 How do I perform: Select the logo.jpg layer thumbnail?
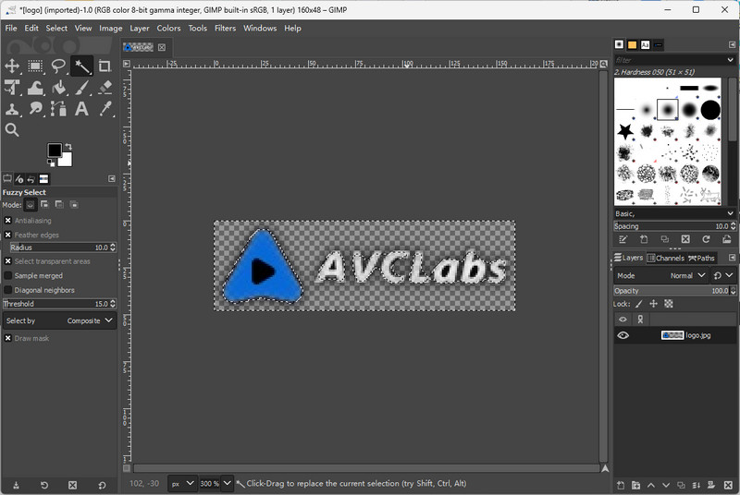pyautogui.click(x=672, y=335)
